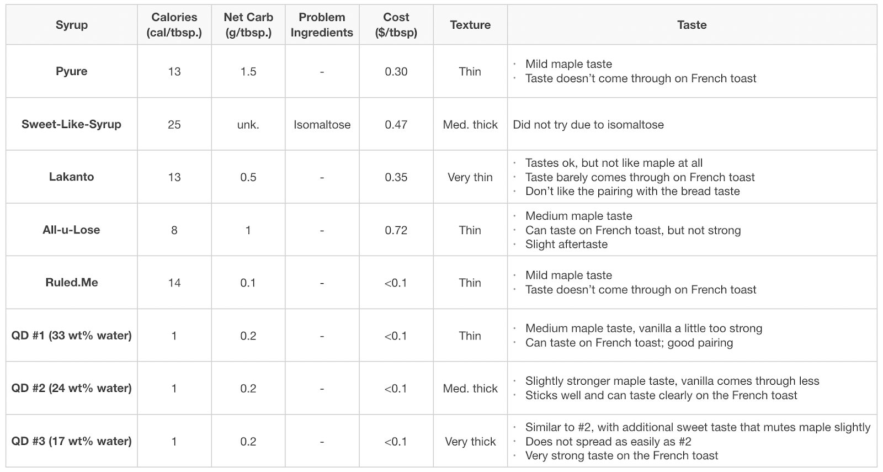The width and height of the screenshot is (883, 472).
Task: Click the All-u-Lose syrup name cell
Action: (71, 230)
